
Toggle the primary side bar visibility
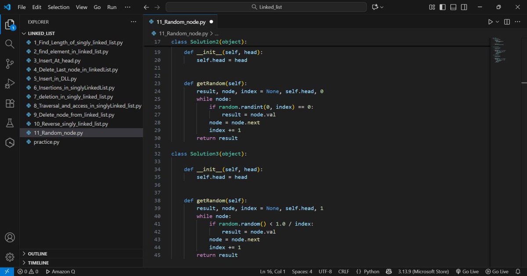442,7
